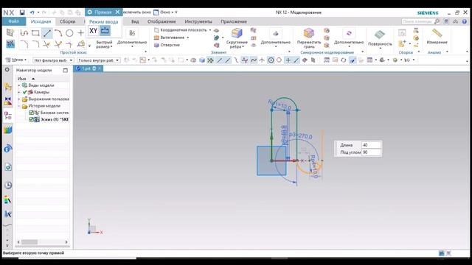Click the Отверстие hole feature
Image resolution: width=472 pixels, height=265 pixels.
[167, 45]
